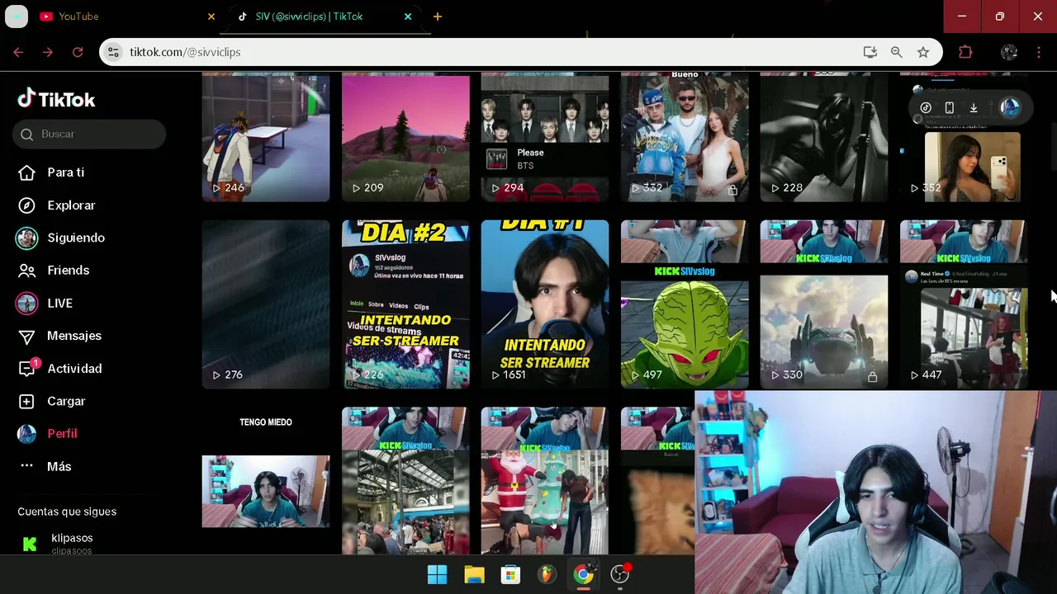Click the profile avatar in floating toolbar
Viewport: 1057px width, 594px height.
pyautogui.click(x=1009, y=107)
